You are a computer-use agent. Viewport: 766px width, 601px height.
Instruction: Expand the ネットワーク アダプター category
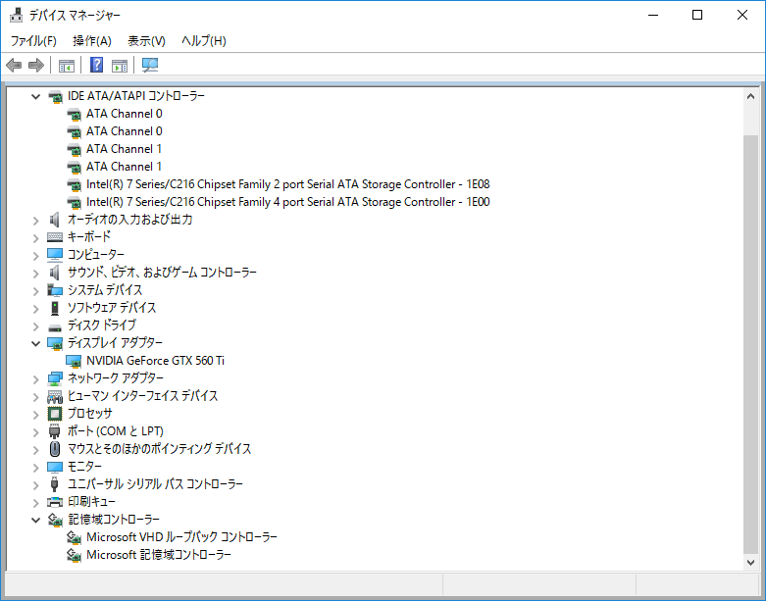pos(36,378)
